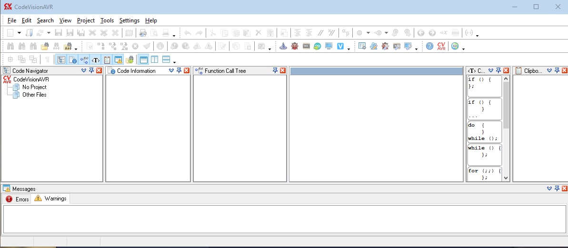Open the debugger settings bug-wrench icon
Screen dimensions: 568x248
pos(386,46)
